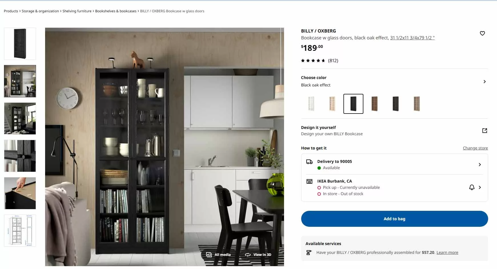Click the View in 3D rotate icon
Screen dimensions: 497x269
click(x=248, y=255)
